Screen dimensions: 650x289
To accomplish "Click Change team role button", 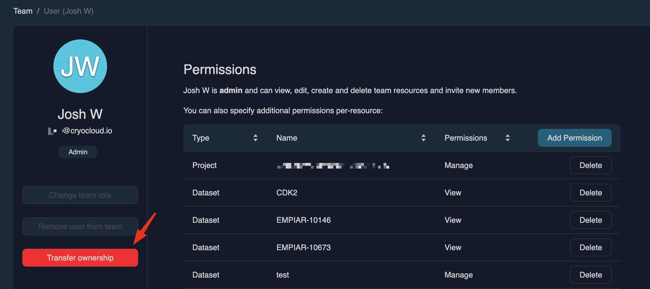I will point(80,195).
